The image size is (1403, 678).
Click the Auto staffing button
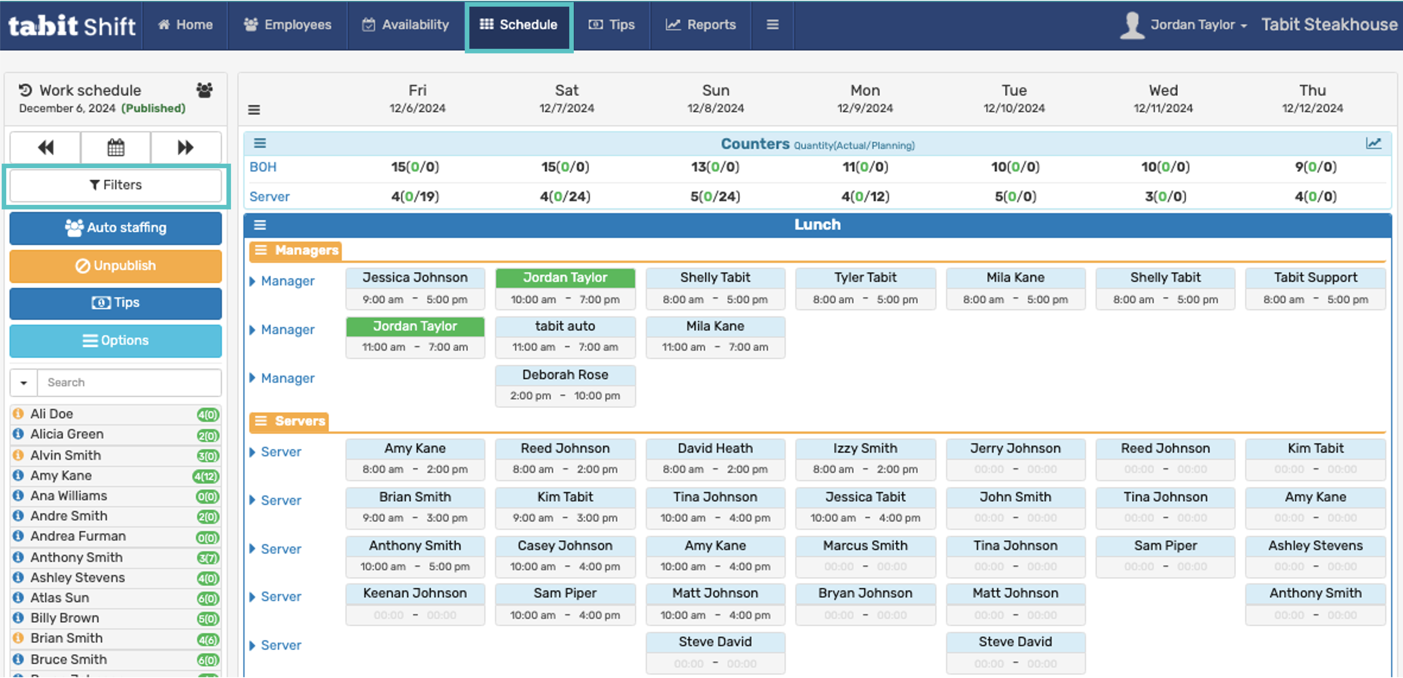point(115,228)
